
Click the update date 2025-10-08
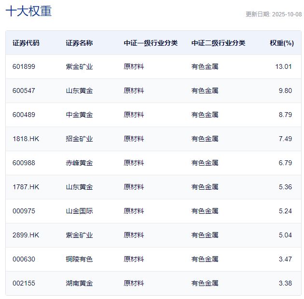click(287, 14)
